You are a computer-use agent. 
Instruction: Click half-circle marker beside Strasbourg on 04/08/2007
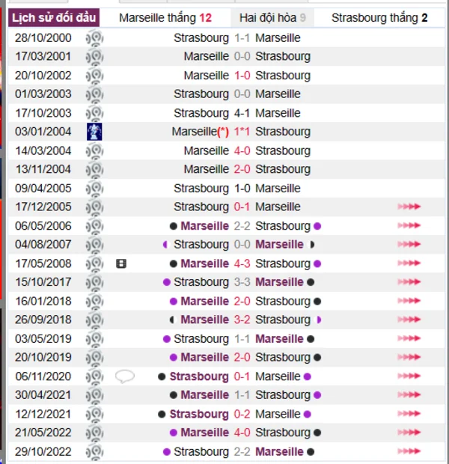point(165,245)
